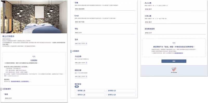This screenshot has width=208, height=103.
Task: Click the badge under 預訂房型 label
Action: (77, 87)
